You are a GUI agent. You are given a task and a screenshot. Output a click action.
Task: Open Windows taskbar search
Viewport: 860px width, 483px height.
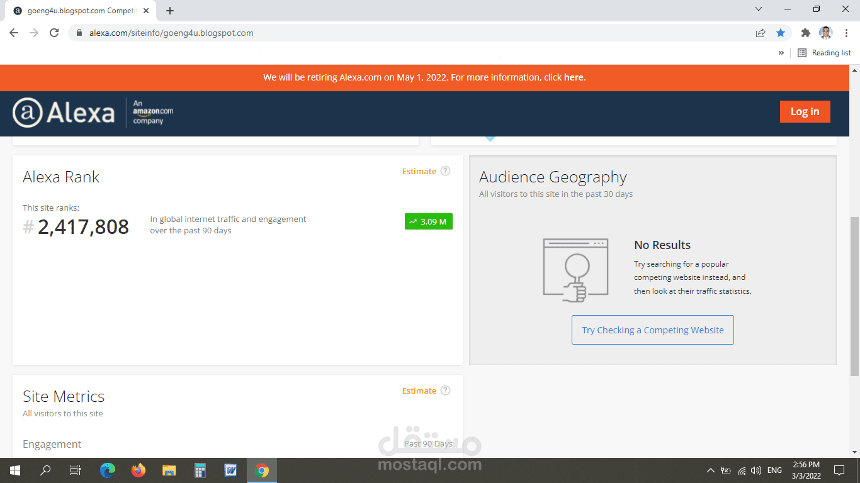45,470
